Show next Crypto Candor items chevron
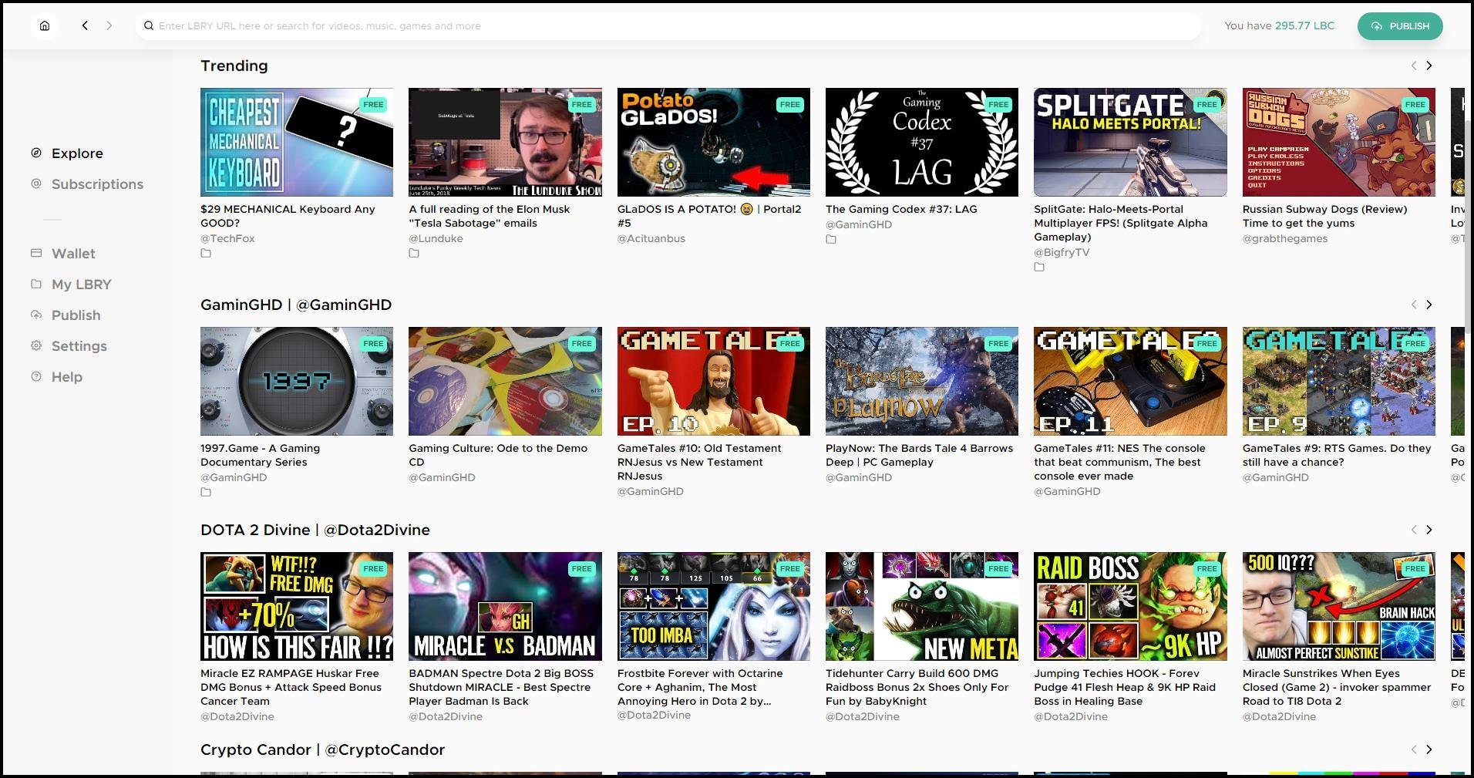1474x778 pixels. (x=1429, y=749)
